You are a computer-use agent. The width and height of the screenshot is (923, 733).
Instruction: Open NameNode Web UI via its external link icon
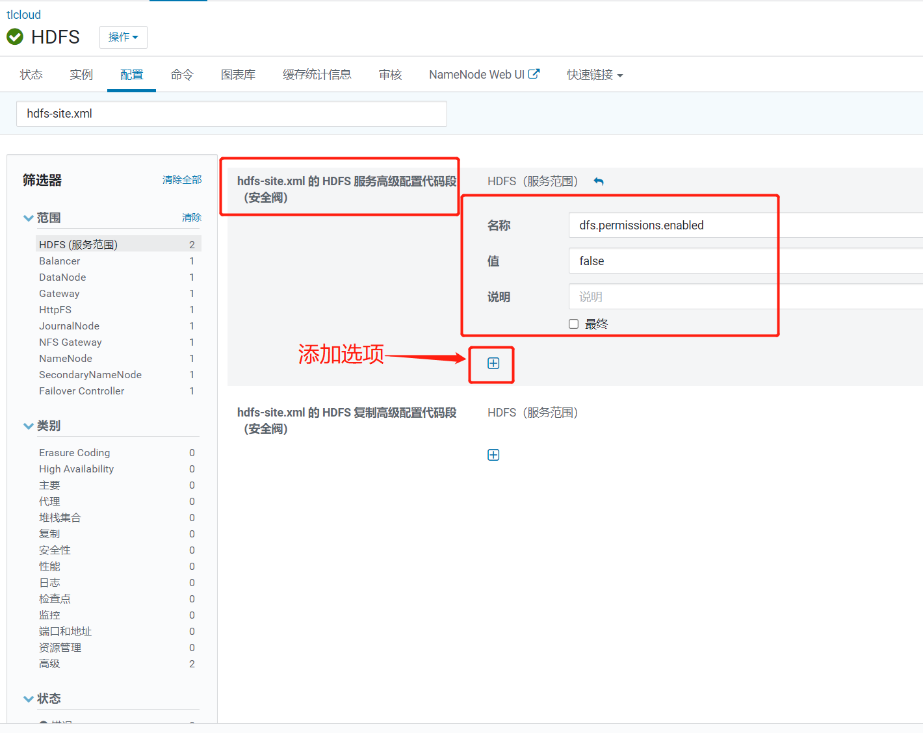pyautogui.click(x=534, y=73)
